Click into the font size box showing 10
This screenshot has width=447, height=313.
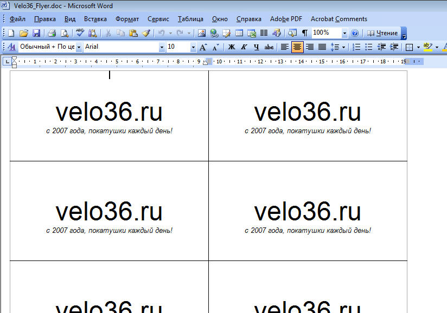(178, 47)
